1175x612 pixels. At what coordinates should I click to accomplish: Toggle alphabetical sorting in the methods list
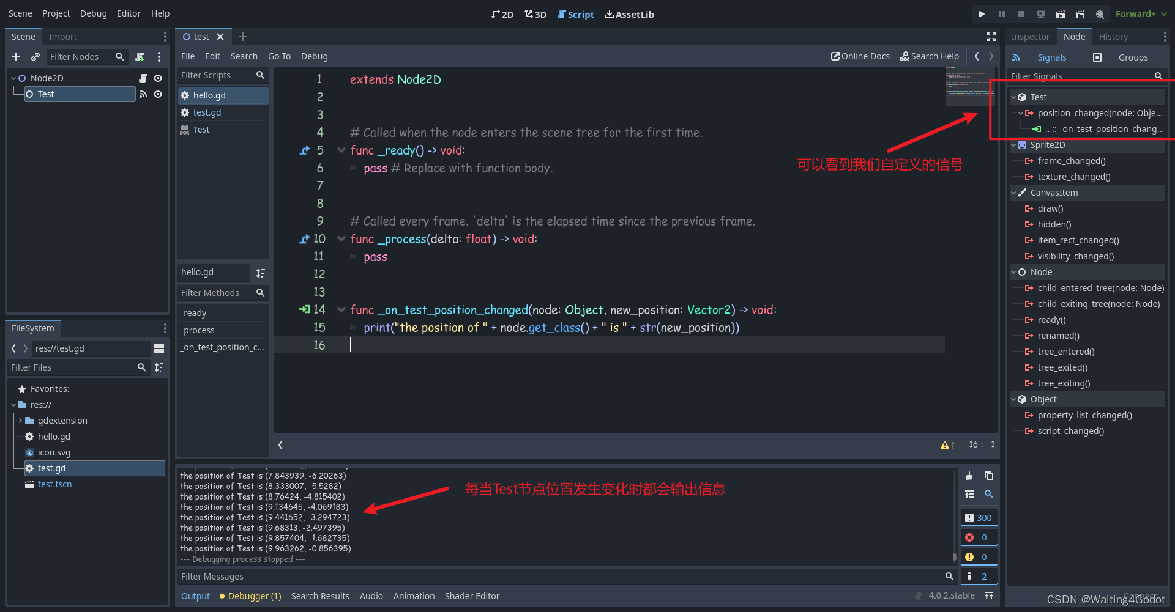(260, 273)
